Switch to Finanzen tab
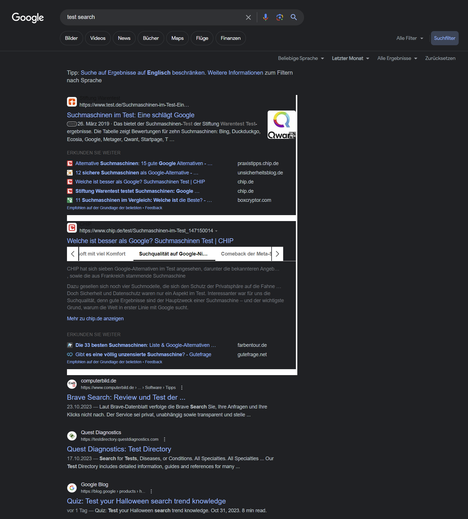 pos(231,38)
